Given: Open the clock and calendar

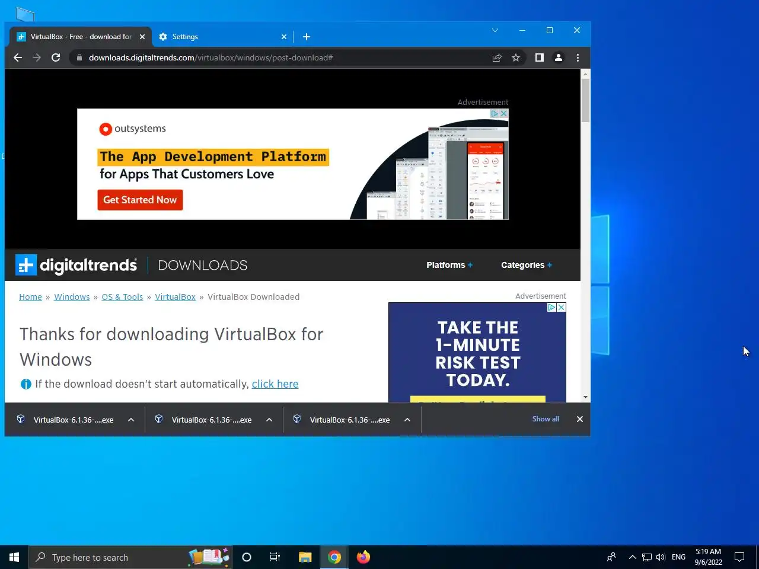Looking at the screenshot, I should click(709, 557).
